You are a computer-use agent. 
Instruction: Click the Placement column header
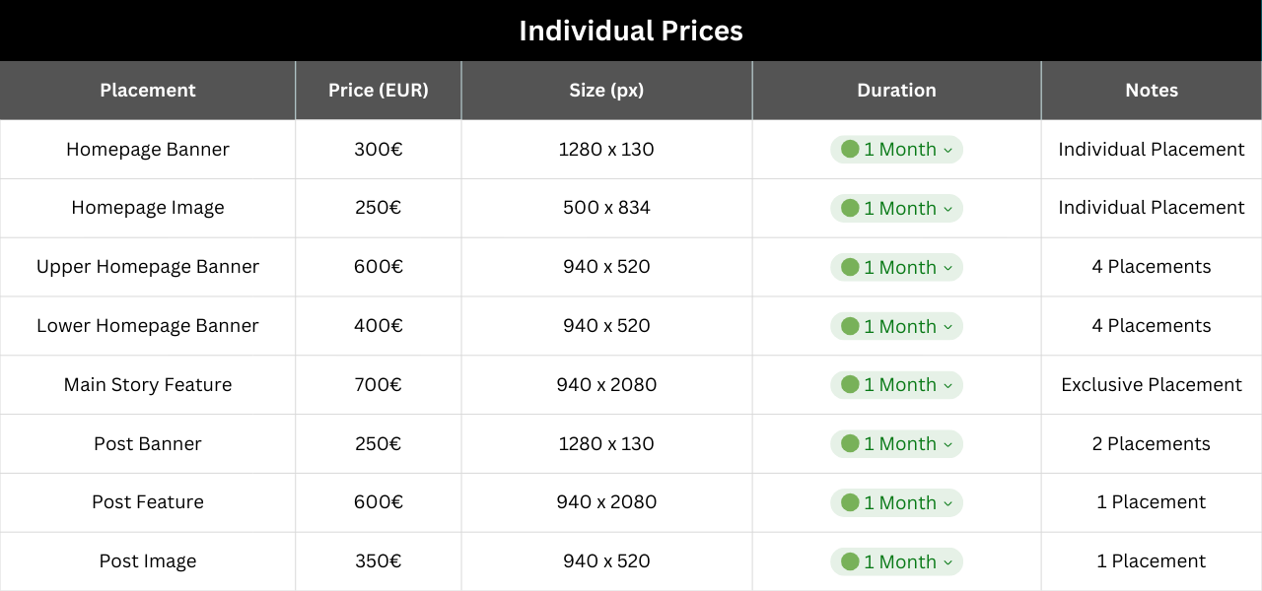148,91
